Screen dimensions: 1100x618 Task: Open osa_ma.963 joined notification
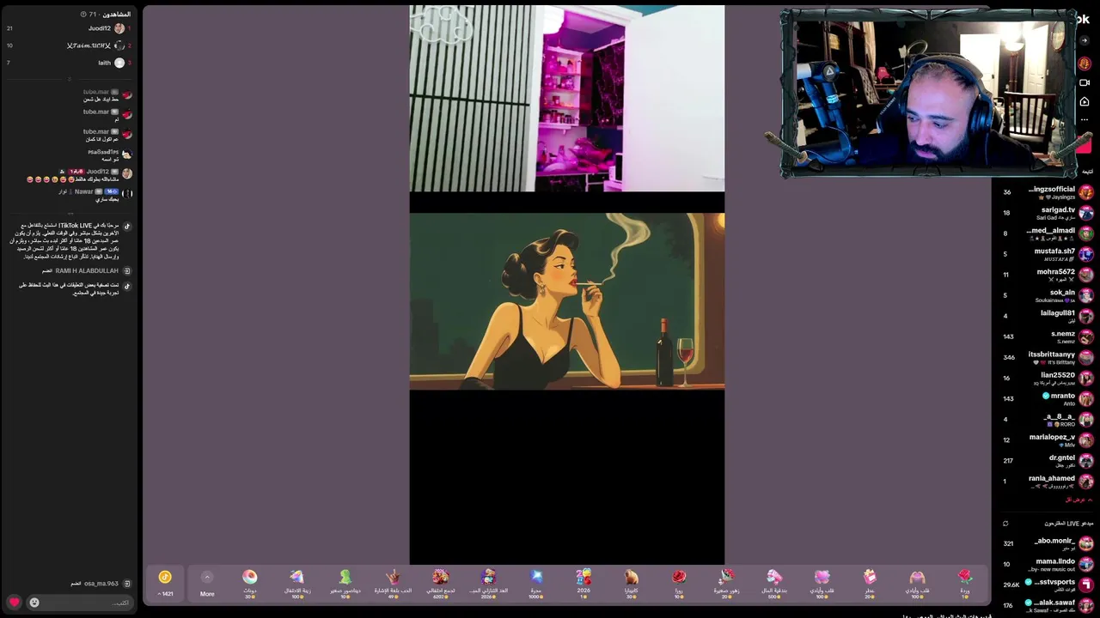coord(101,584)
